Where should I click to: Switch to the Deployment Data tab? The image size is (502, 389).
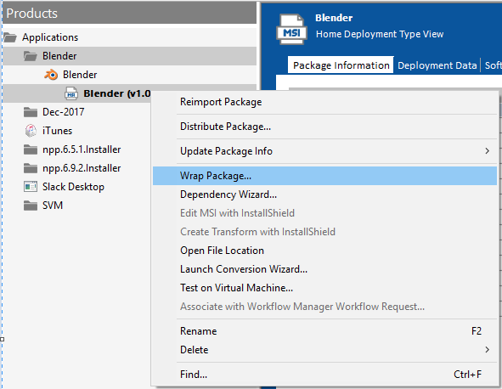point(437,65)
